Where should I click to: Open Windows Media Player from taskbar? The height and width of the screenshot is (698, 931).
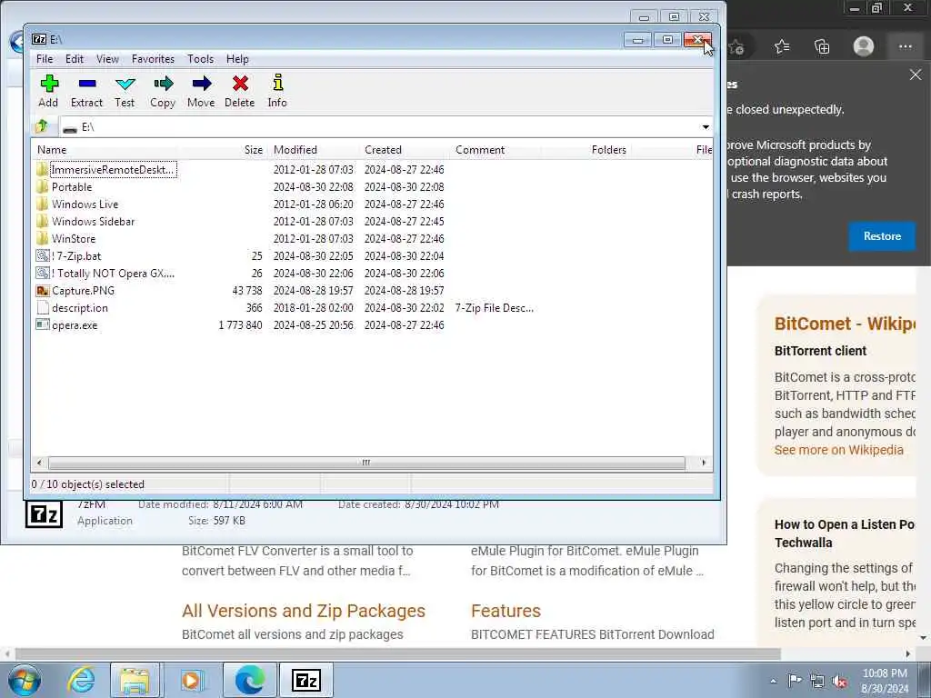click(191, 680)
